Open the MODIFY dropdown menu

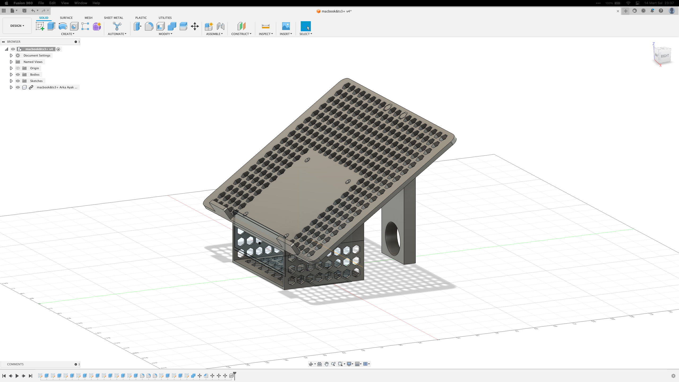(165, 34)
